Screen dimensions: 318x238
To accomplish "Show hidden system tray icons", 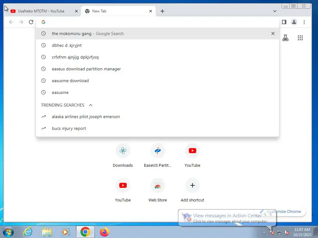I will pos(264,232).
